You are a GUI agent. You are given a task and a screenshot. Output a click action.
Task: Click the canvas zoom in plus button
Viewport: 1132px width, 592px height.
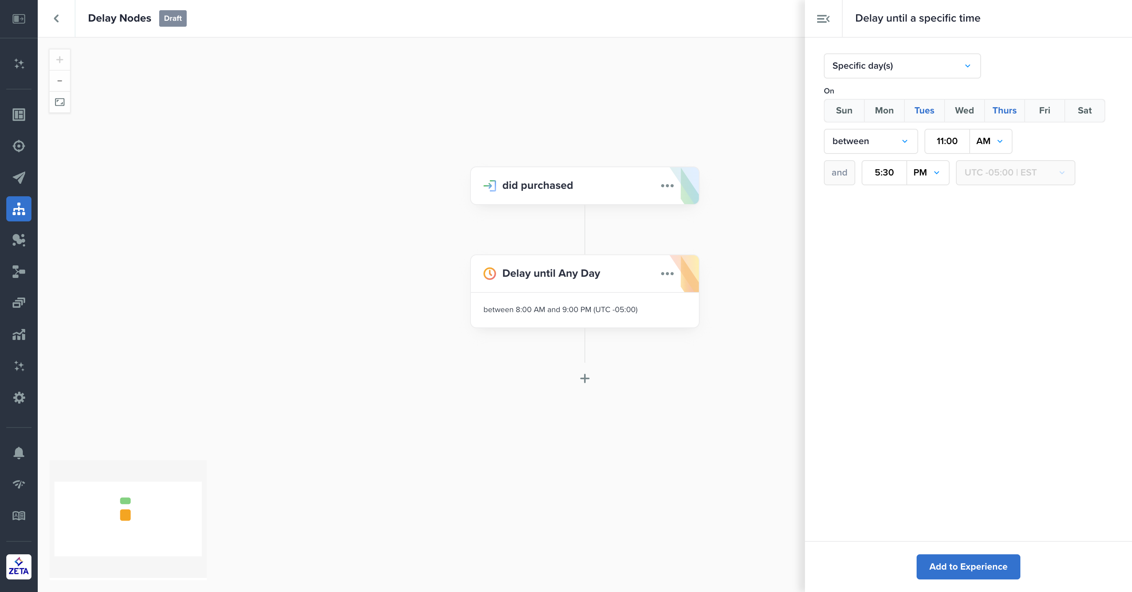[x=60, y=60]
